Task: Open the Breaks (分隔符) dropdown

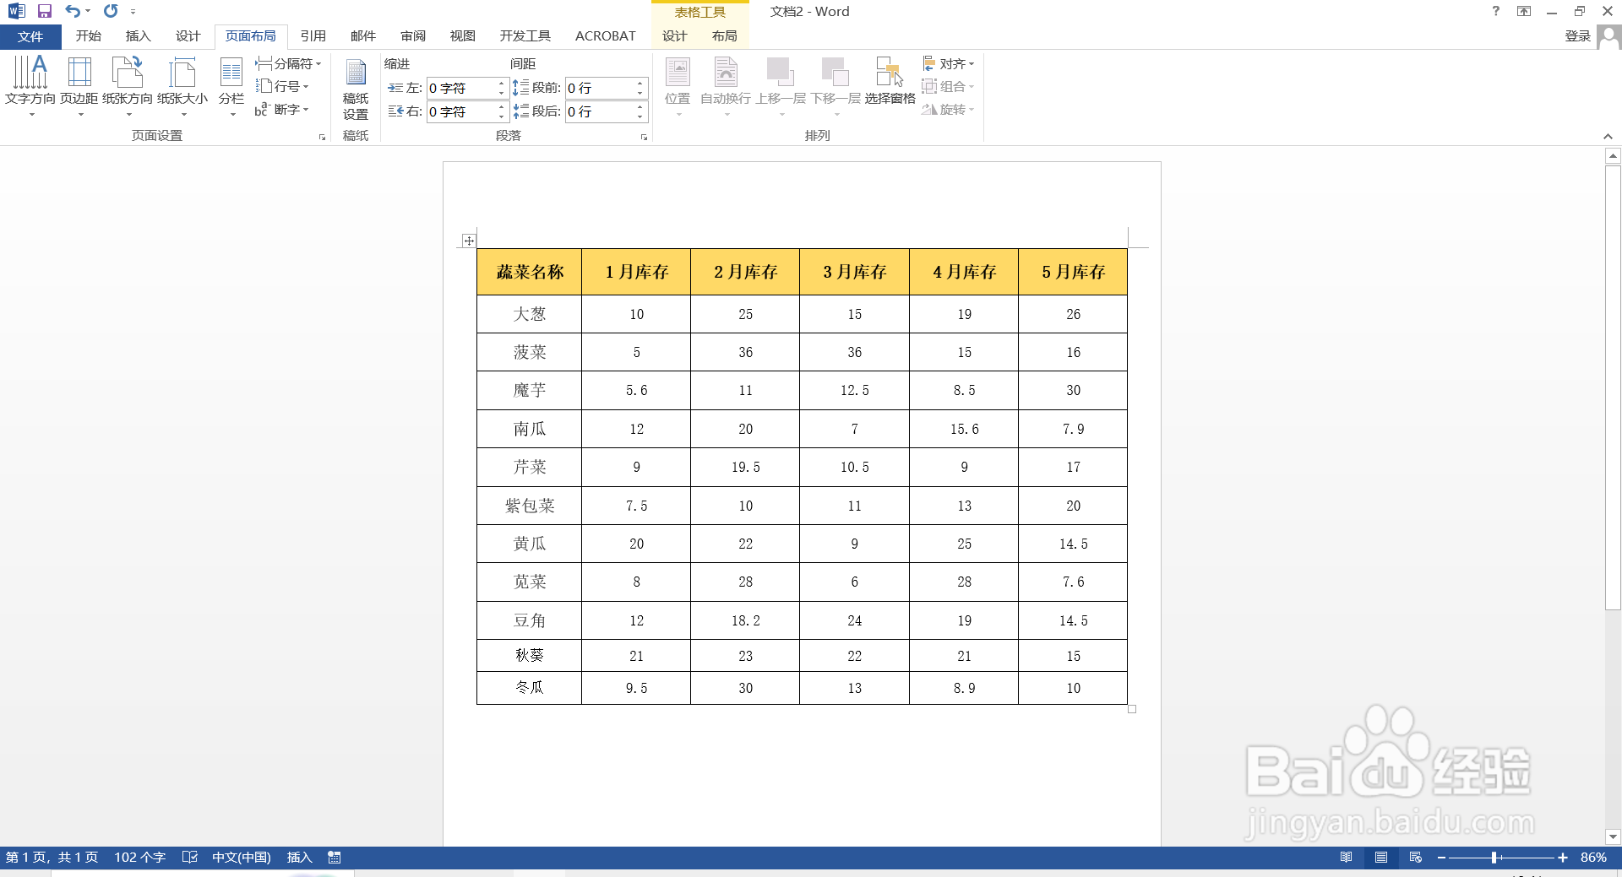Action: (289, 63)
